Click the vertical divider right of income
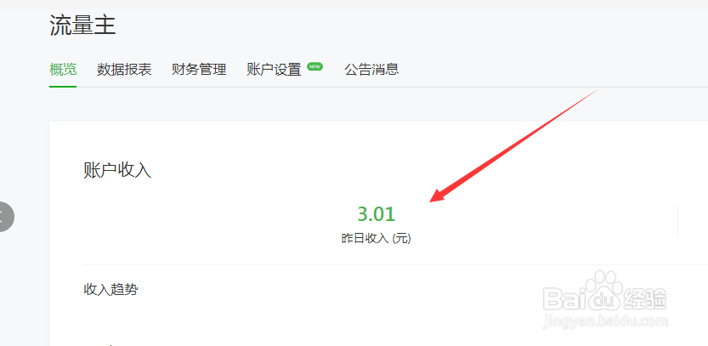 click(x=677, y=221)
